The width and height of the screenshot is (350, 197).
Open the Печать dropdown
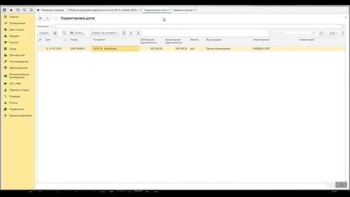77,33
